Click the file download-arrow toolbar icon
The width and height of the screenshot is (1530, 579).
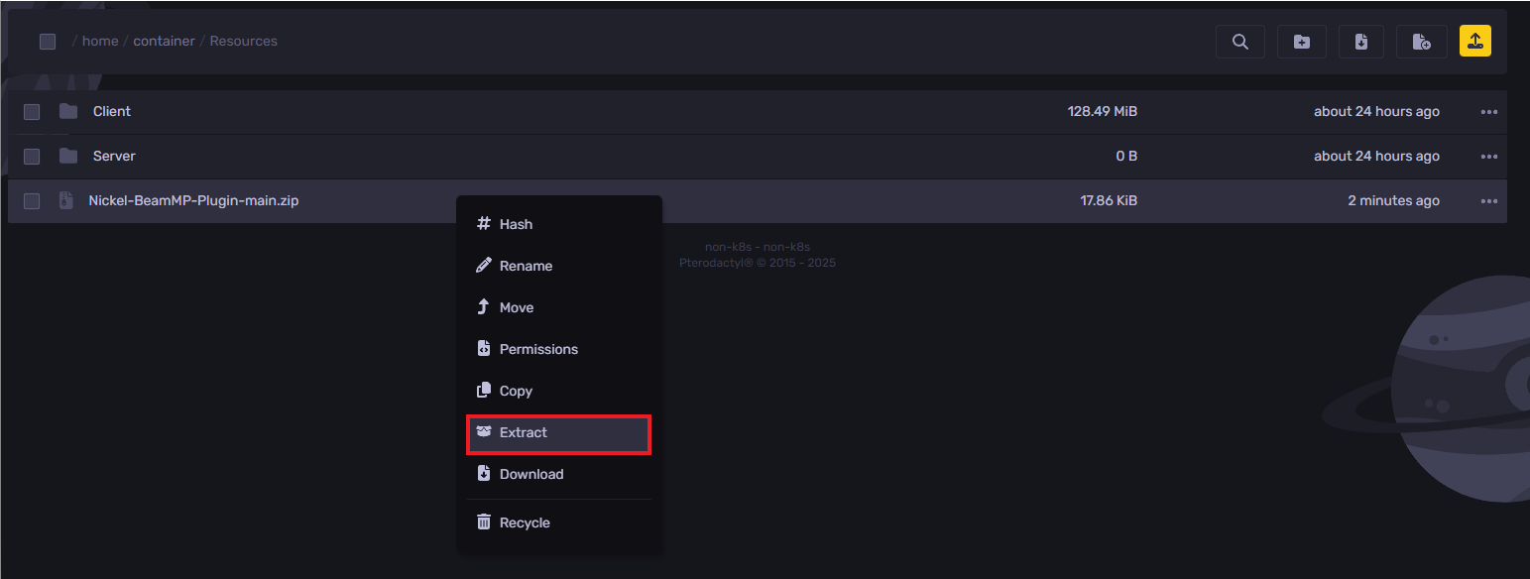pyautogui.click(x=1361, y=42)
